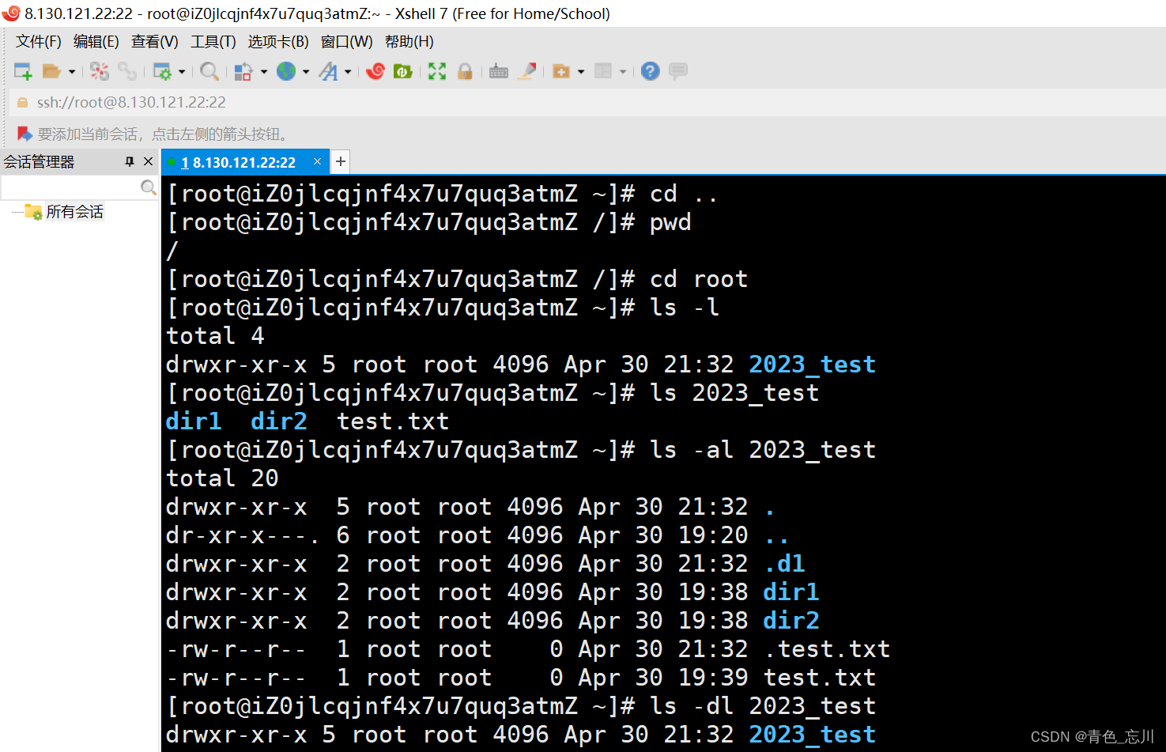Pin the 会话管理器 panel
This screenshot has height=752, width=1166.
130,161
